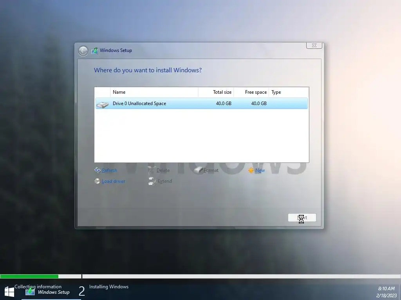This screenshot has height=300, width=401.
Task: Click the Collecting information step label
Action: tap(38, 287)
